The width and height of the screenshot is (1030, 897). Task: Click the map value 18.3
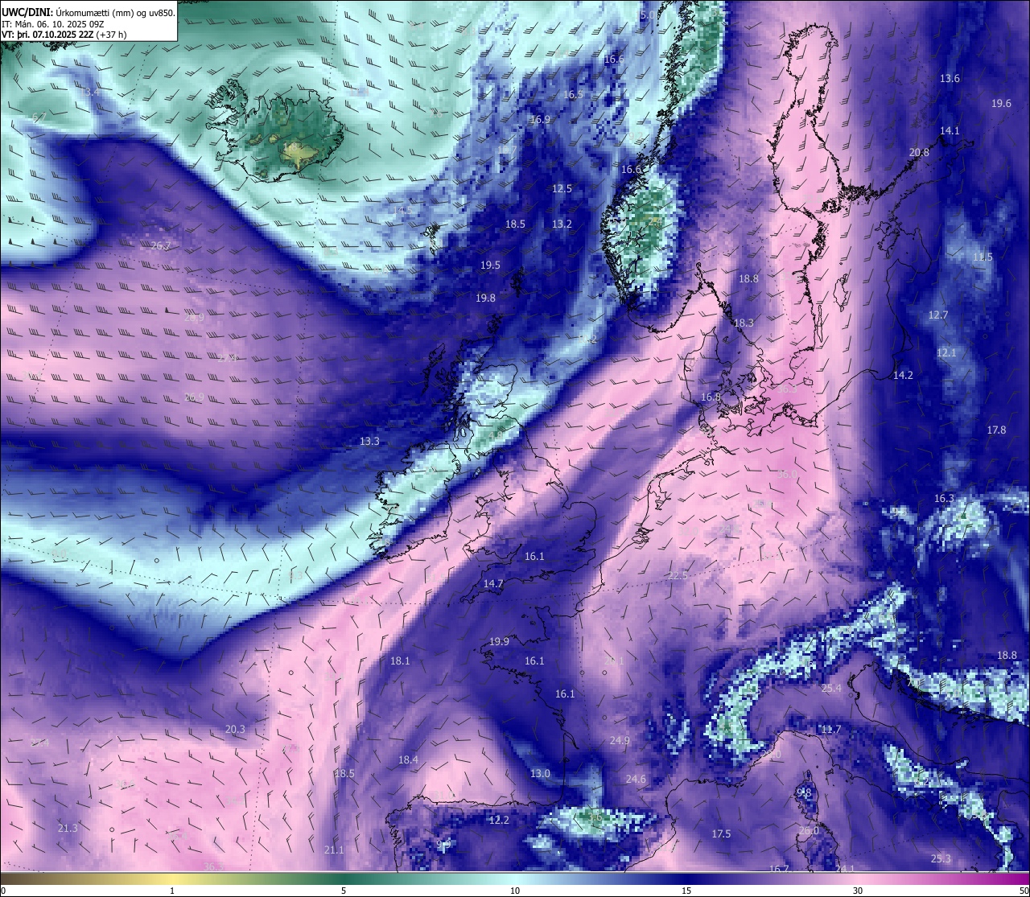tap(744, 323)
